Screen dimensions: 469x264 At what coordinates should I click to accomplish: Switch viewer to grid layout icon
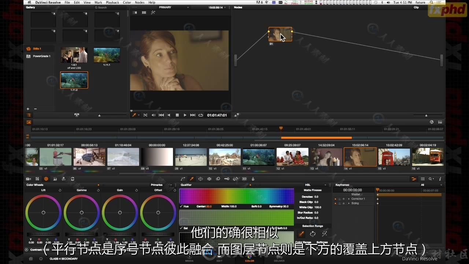[x=144, y=12]
